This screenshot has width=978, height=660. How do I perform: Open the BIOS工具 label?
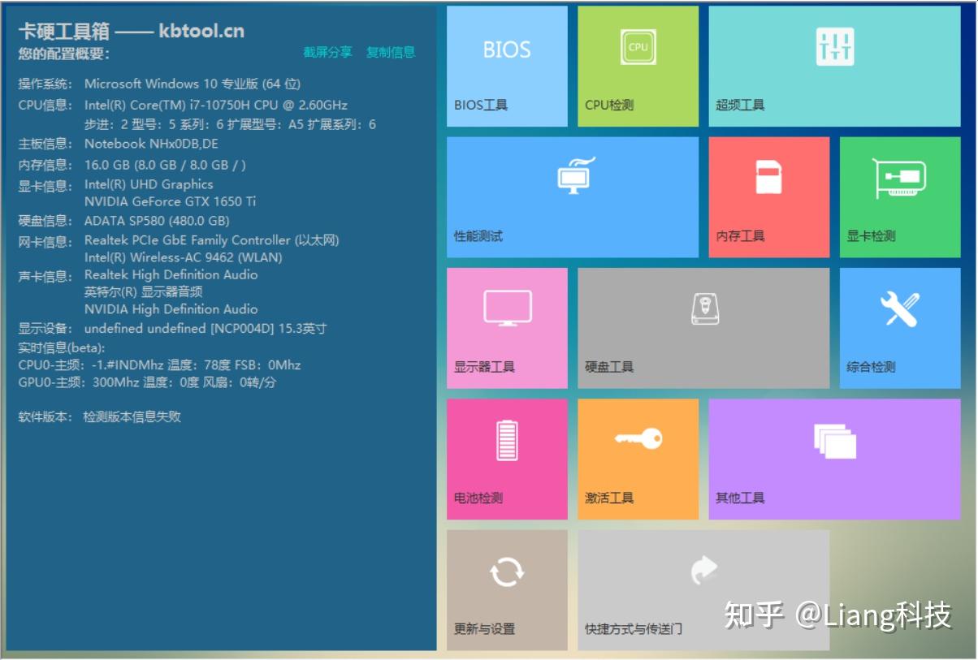[x=481, y=105]
